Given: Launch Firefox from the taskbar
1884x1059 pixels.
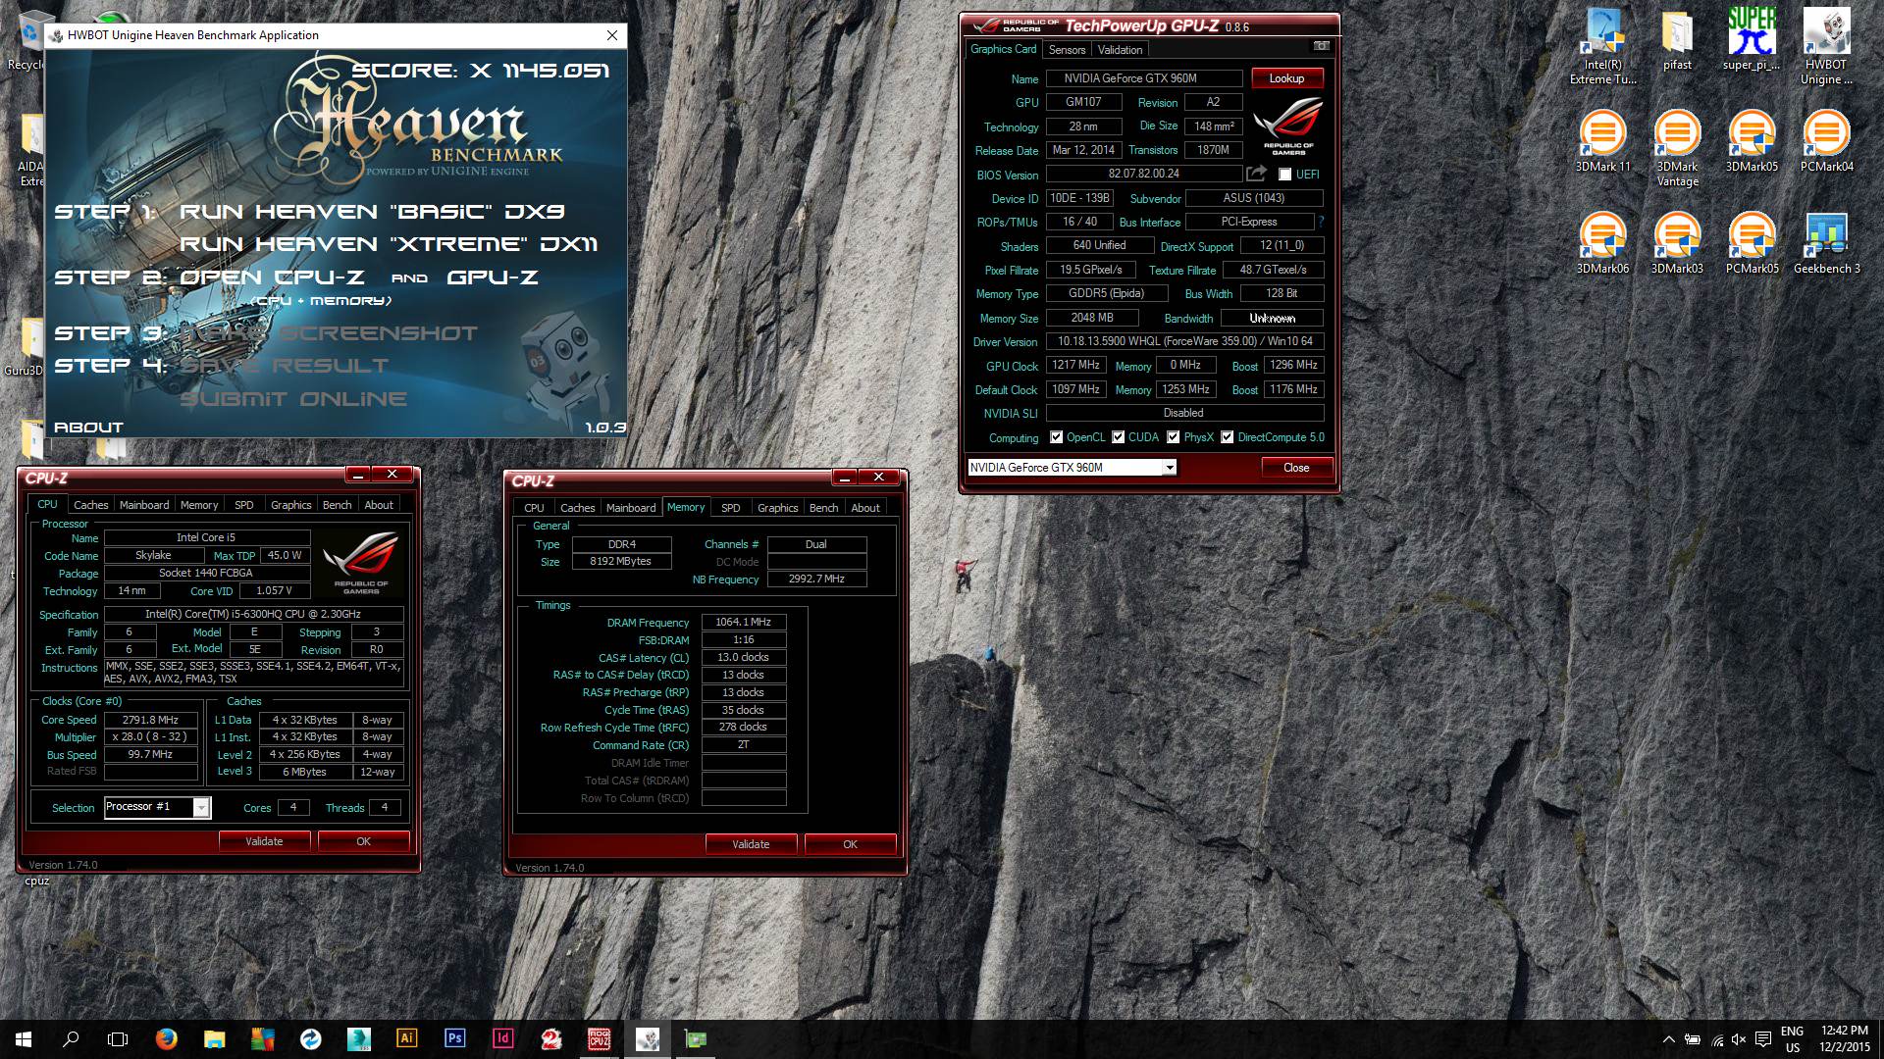Looking at the screenshot, I should 167,1038.
